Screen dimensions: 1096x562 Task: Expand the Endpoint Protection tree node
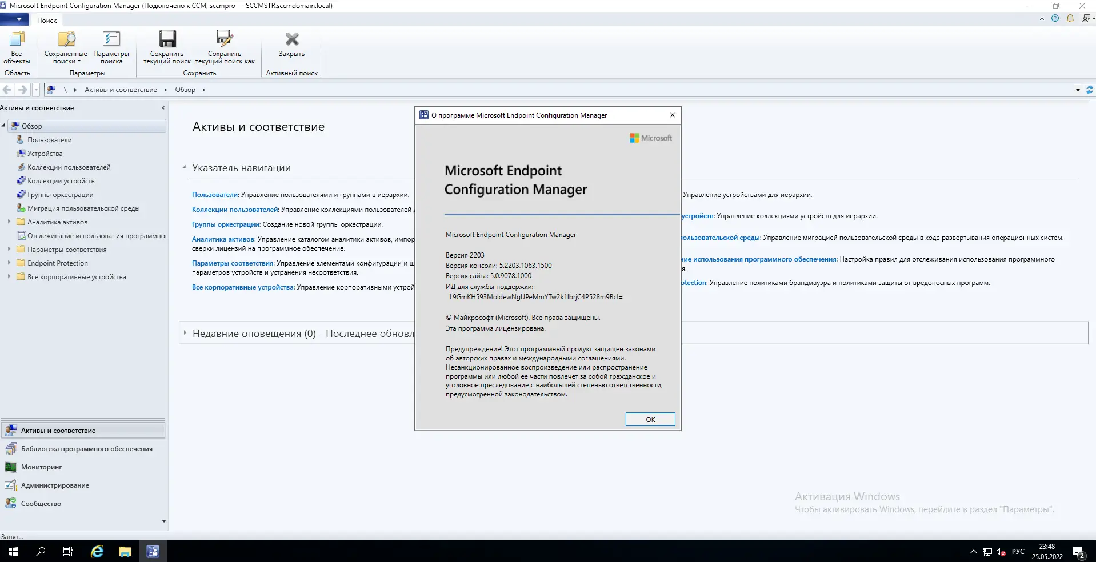[9, 263]
